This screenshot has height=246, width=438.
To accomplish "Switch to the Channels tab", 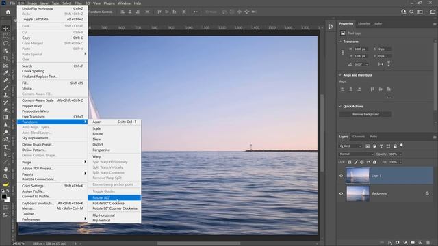I will click(359, 137).
